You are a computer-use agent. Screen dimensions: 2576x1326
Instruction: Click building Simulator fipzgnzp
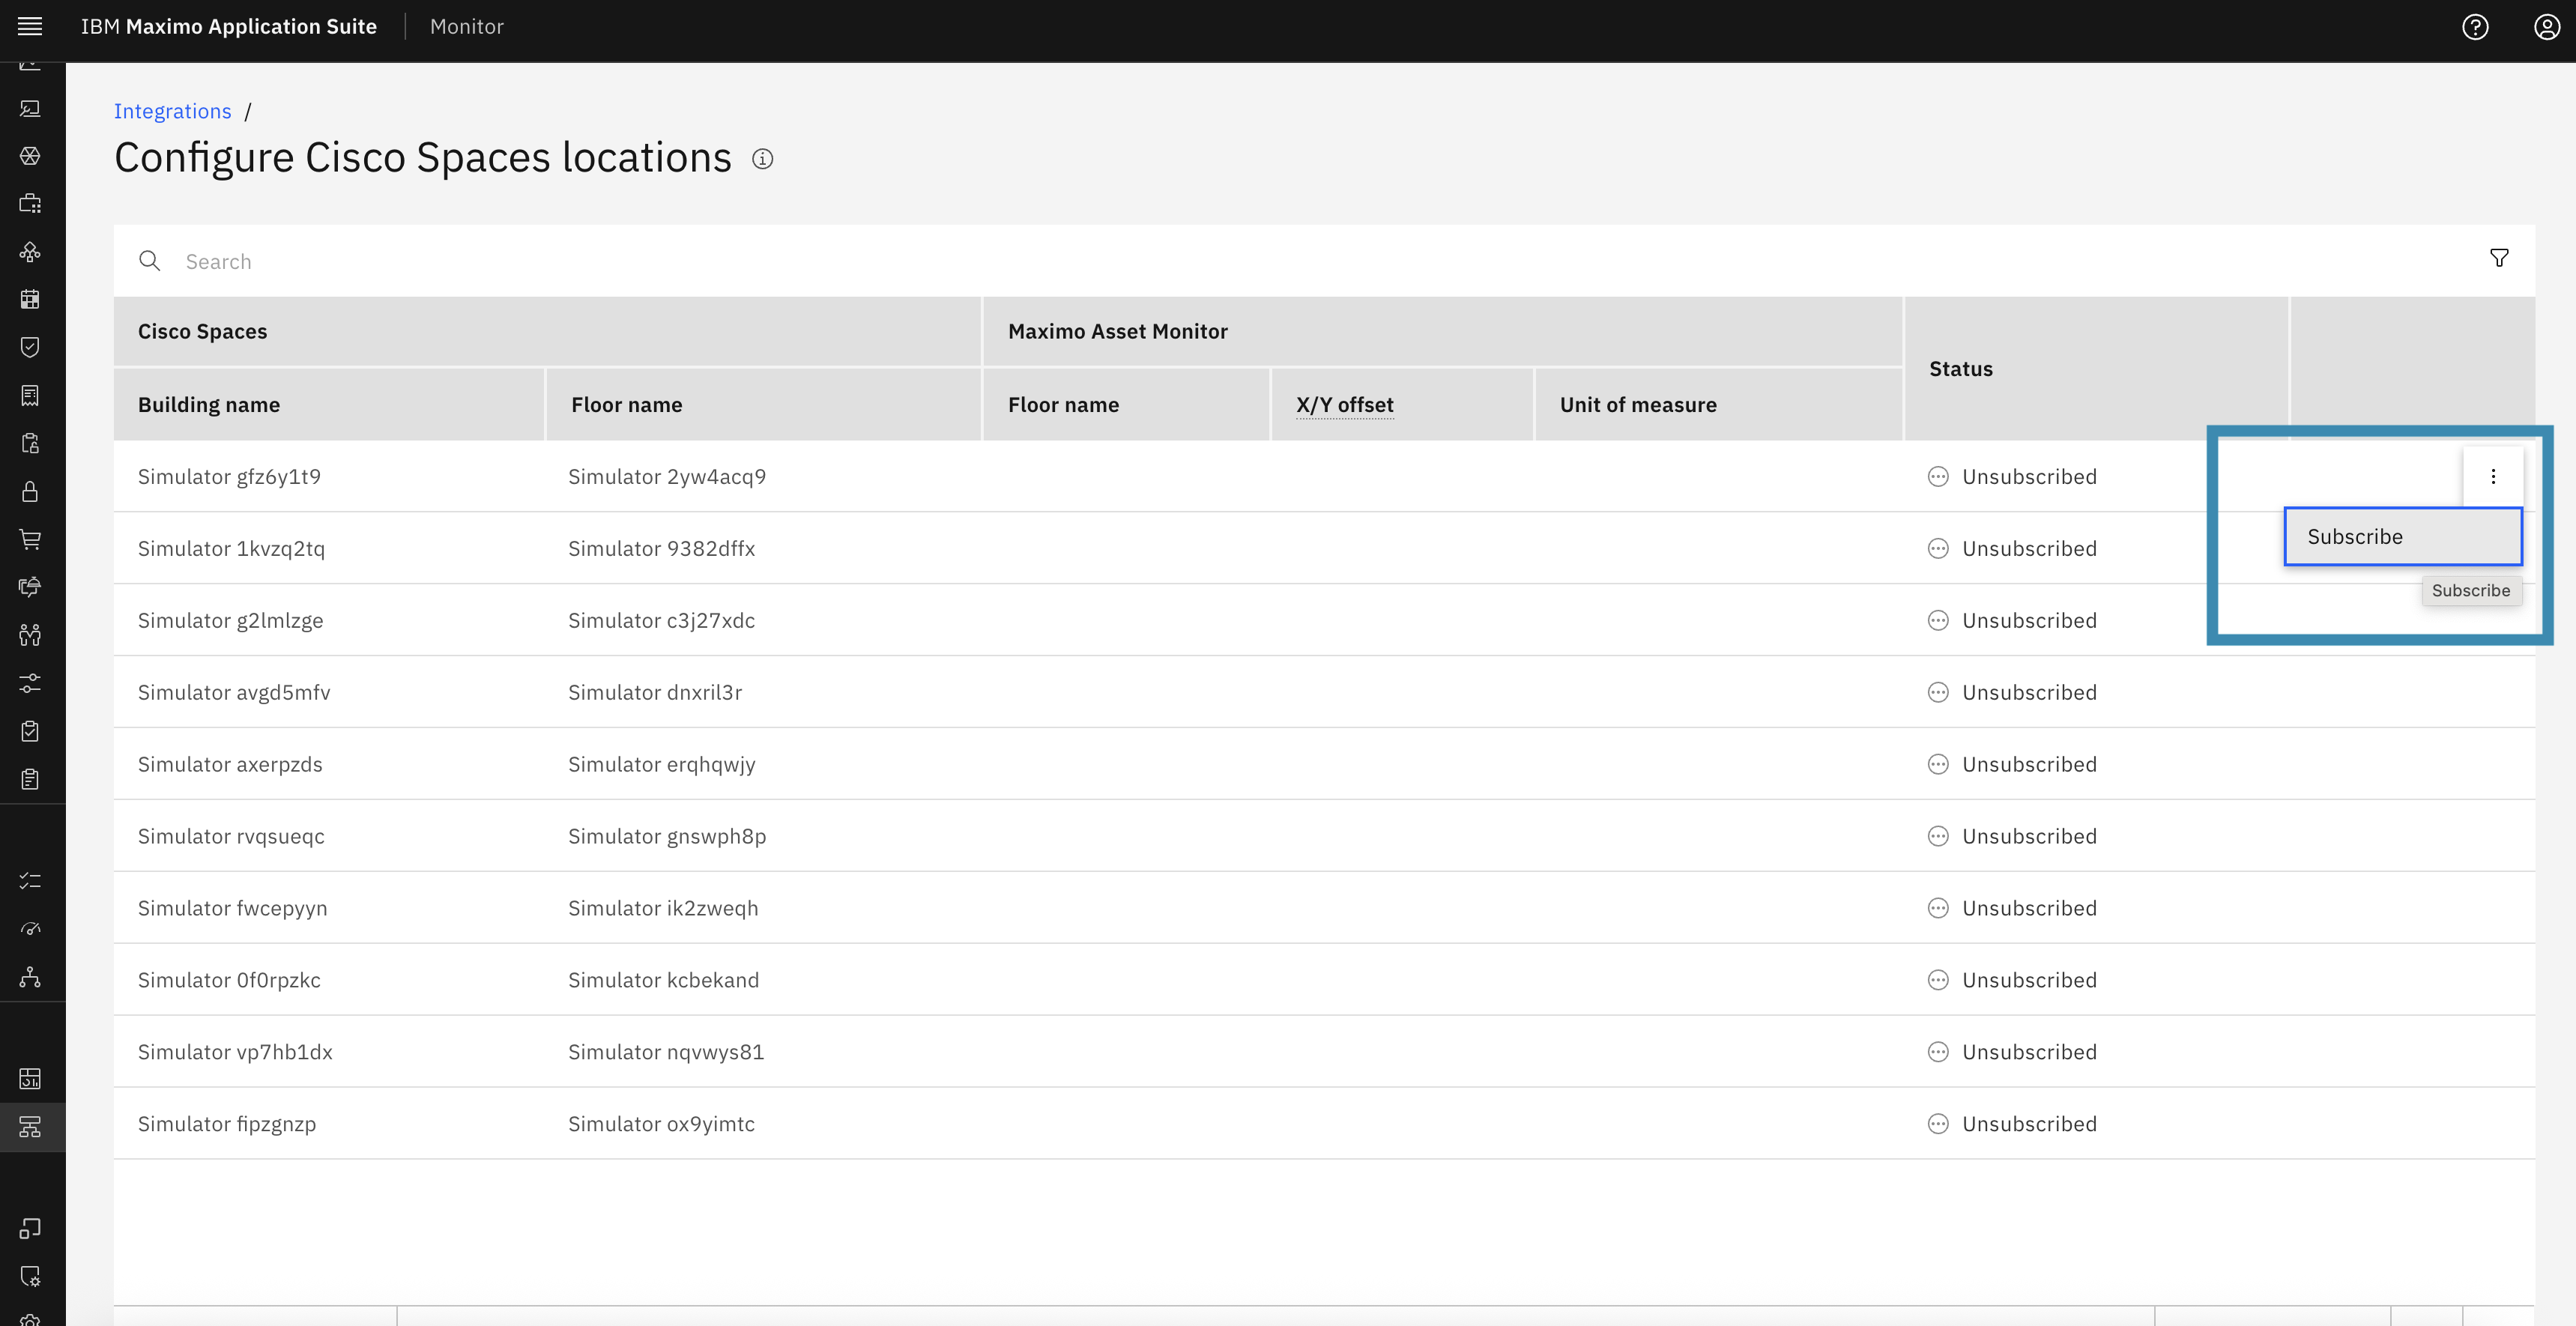pyautogui.click(x=227, y=1124)
